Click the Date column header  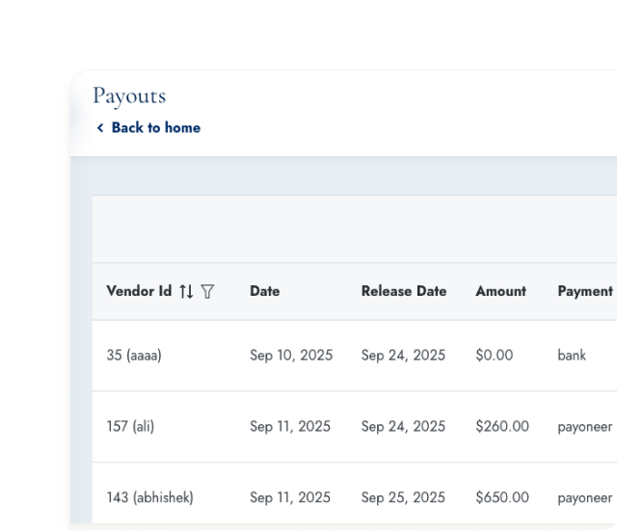click(264, 291)
